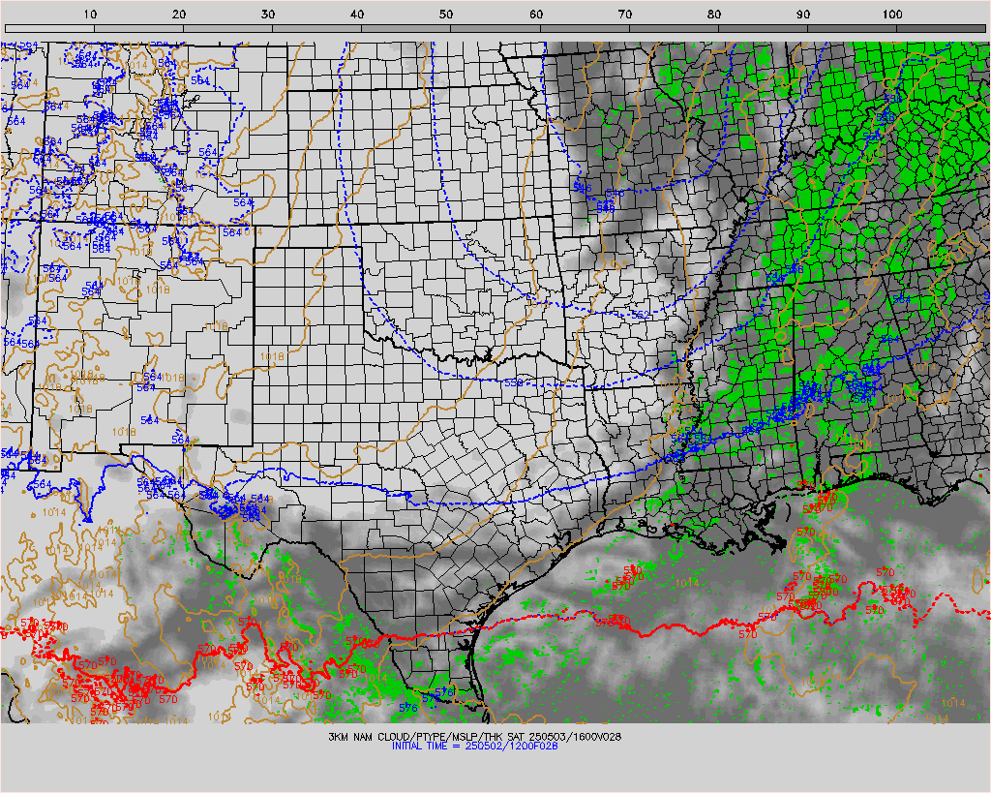The width and height of the screenshot is (991, 793).
Task: Click the '30' label on the cloud scale
Action: [x=268, y=15]
